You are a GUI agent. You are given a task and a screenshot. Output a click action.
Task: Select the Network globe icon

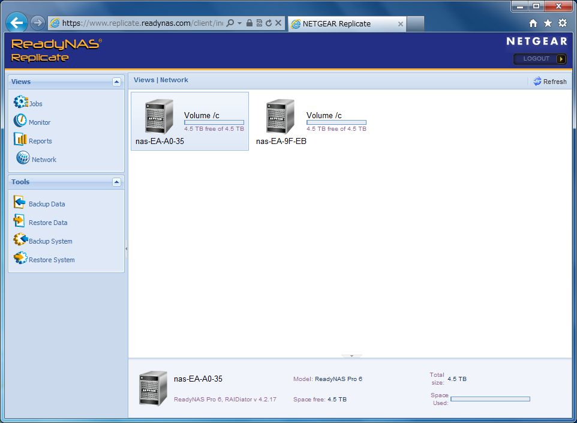click(23, 158)
